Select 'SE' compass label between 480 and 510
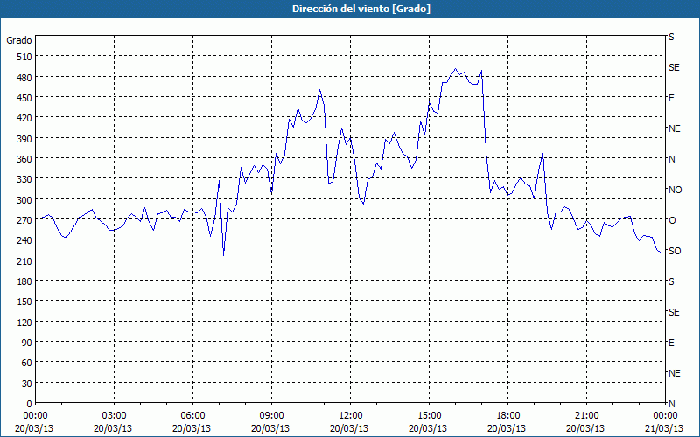 click(x=674, y=67)
